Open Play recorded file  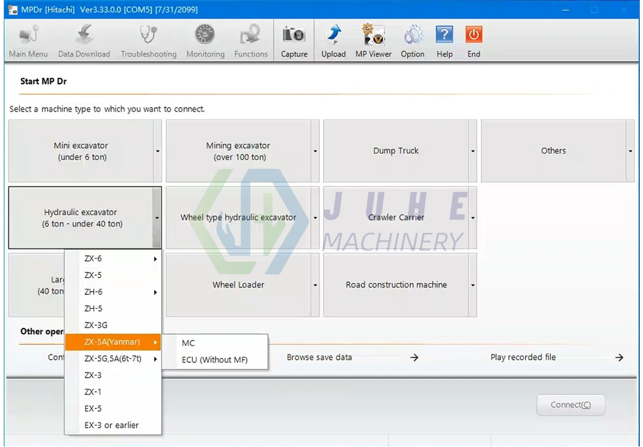point(522,357)
